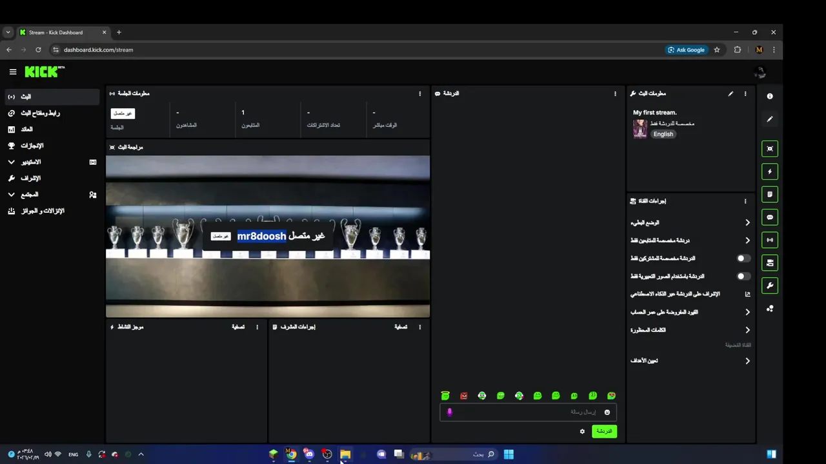826x464 pixels.
Task: Open العائد revenue sidebar item
Action: 52,129
